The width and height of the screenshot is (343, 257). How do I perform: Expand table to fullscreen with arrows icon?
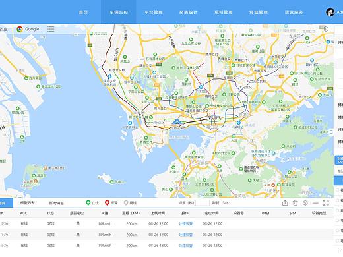pos(326,203)
